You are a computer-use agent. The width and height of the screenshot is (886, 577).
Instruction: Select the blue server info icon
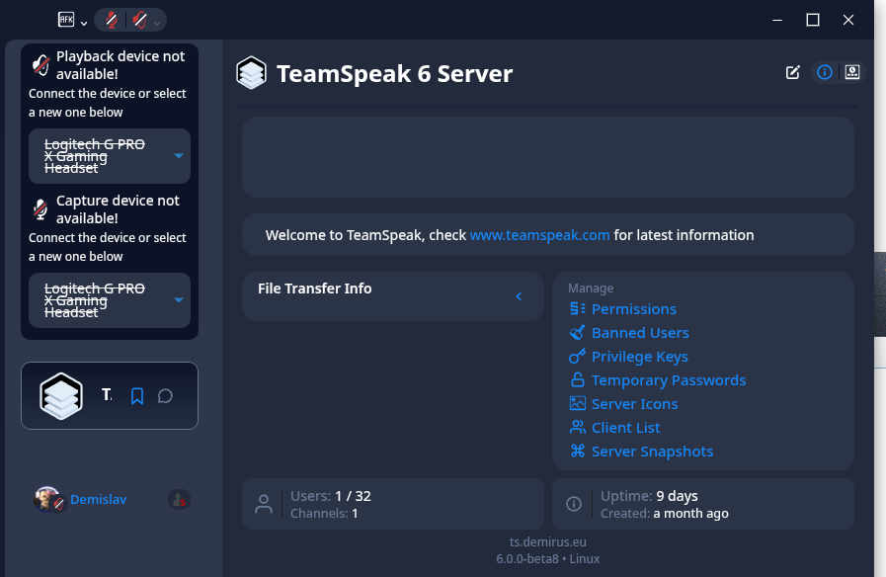pos(825,72)
